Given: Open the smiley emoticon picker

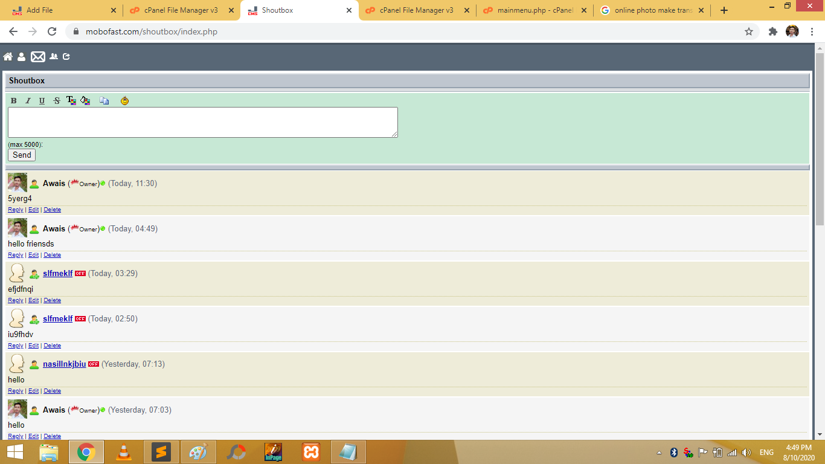Looking at the screenshot, I should tap(124, 100).
